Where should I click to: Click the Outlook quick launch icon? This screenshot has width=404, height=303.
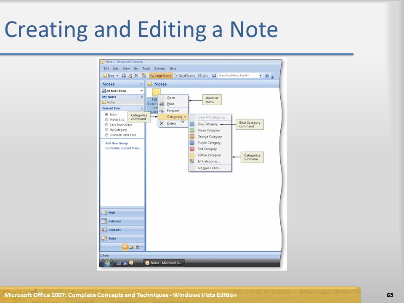click(x=131, y=263)
